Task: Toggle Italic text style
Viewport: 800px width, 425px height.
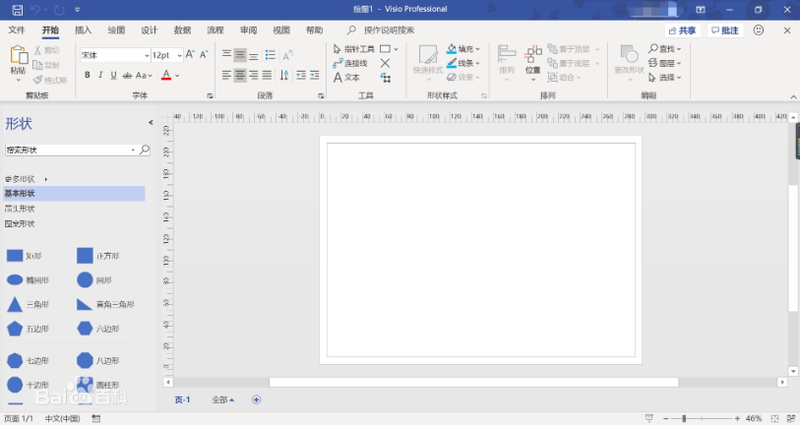Action: pos(100,76)
